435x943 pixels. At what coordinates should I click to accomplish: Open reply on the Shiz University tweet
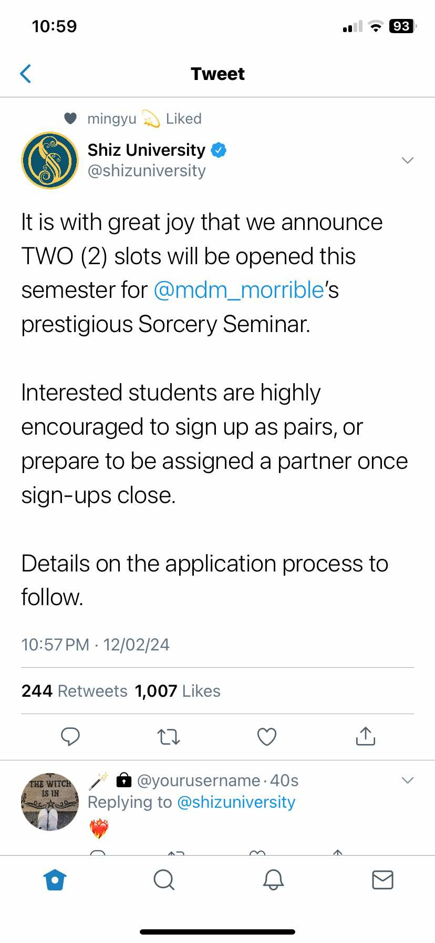pyautogui.click(x=70, y=736)
